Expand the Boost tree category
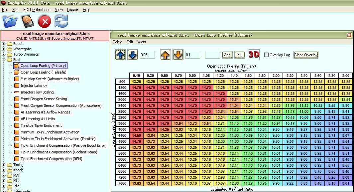Screen dimensions: 354x192 (4, 44)
